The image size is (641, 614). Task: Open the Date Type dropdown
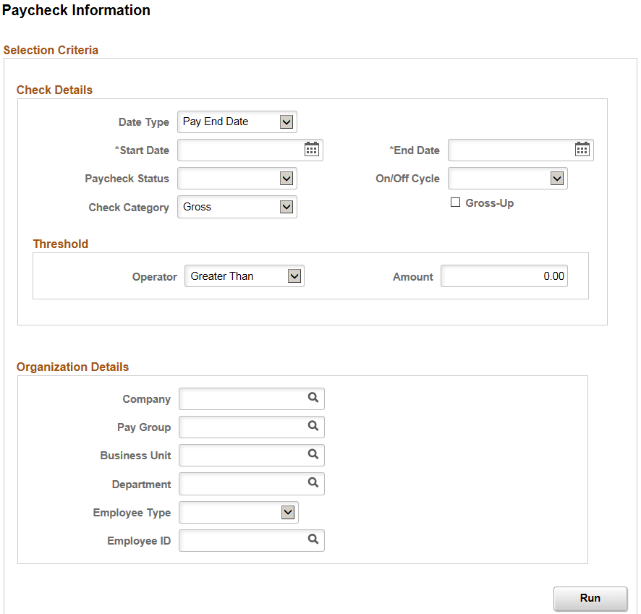[287, 121]
